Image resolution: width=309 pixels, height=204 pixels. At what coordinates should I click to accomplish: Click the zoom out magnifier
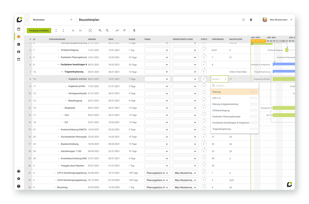(107, 31)
